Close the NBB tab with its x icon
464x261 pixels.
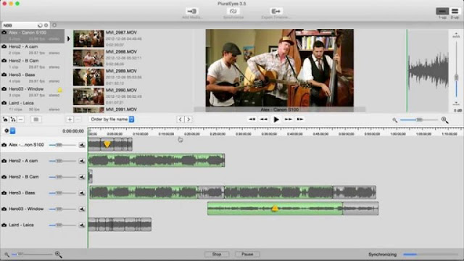coord(46,25)
